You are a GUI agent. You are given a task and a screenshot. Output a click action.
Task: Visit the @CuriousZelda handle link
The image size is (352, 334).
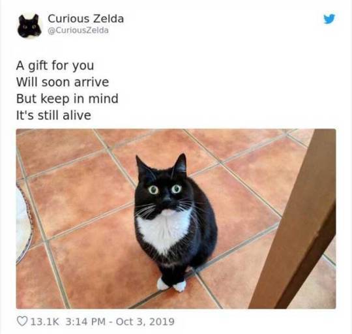[78, 30]
